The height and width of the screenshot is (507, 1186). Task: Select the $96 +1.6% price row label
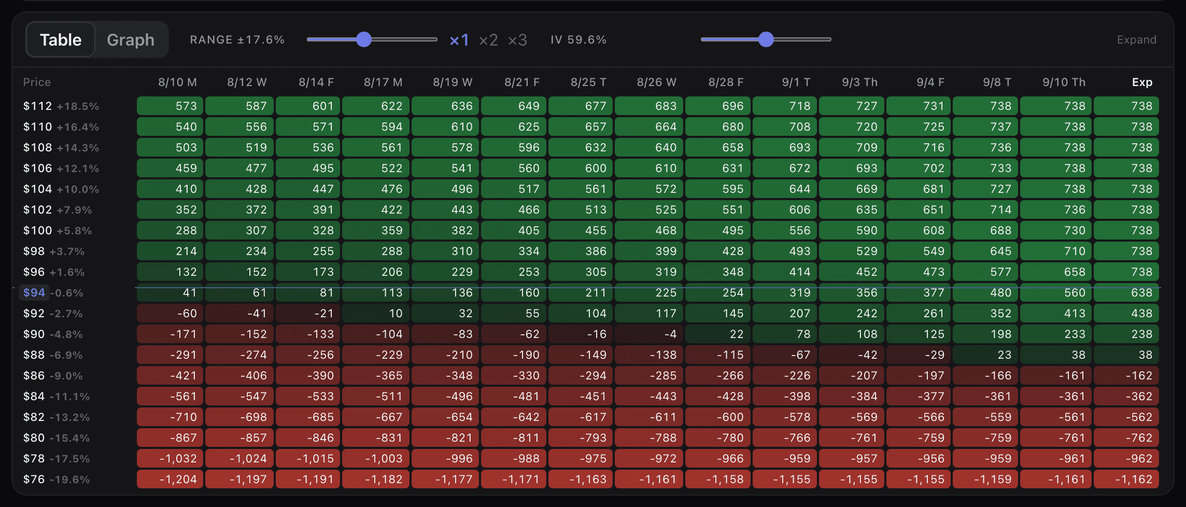point(54,272)
